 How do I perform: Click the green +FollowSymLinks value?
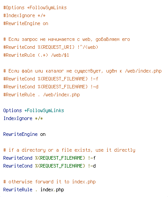pyautogui.click(x=44, y=110)
